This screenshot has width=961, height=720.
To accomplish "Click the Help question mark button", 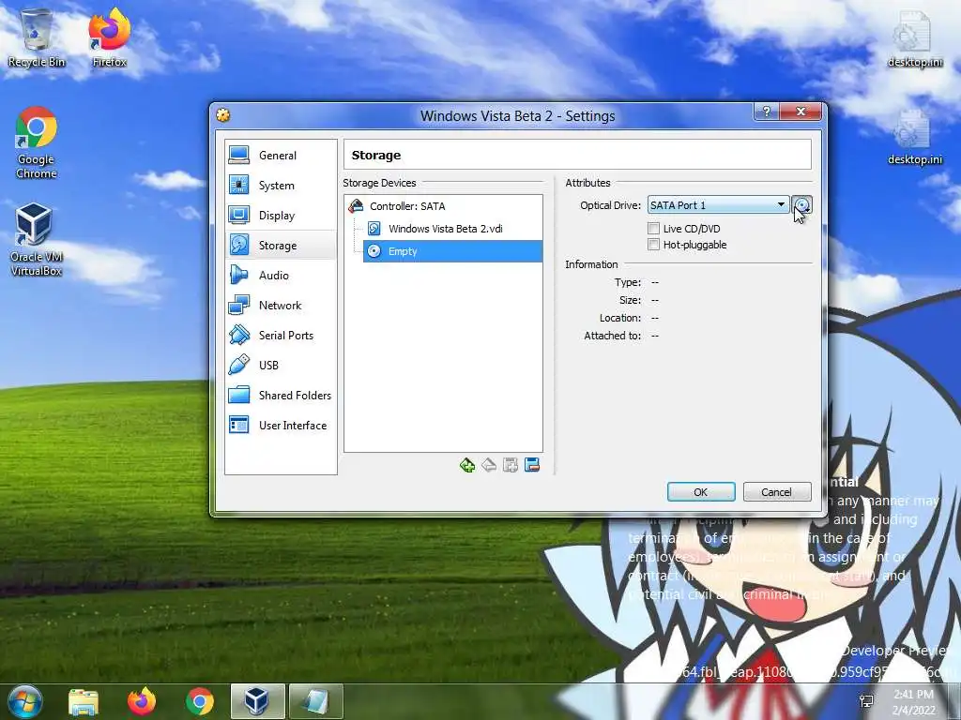I will pyautogui.click(x=766, y=112).
